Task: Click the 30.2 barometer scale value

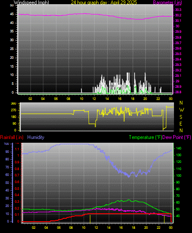Action: click(178, 15)
